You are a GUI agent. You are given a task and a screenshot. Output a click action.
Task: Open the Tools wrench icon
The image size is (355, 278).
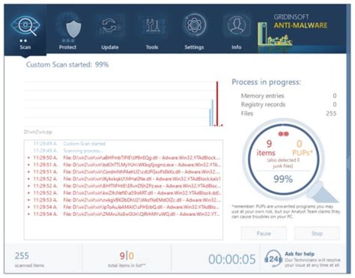point(152,25)
